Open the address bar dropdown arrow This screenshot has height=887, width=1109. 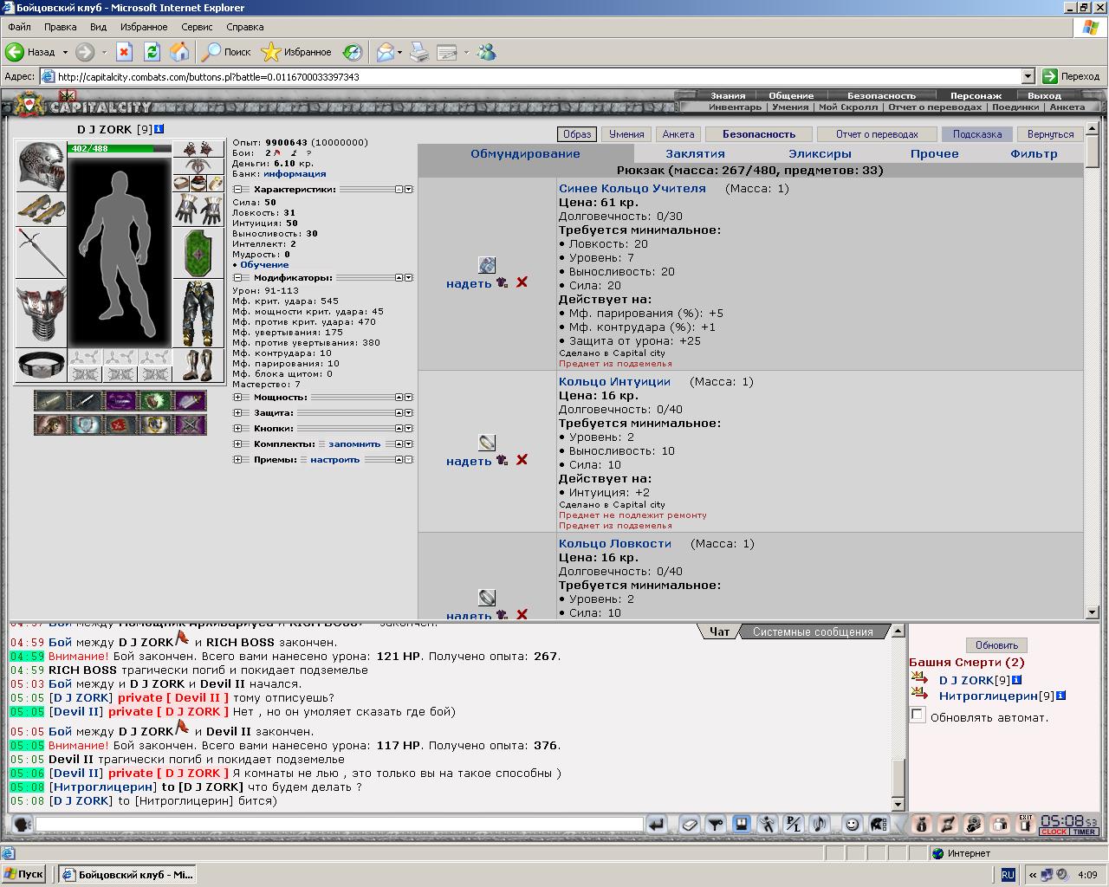1028,76
